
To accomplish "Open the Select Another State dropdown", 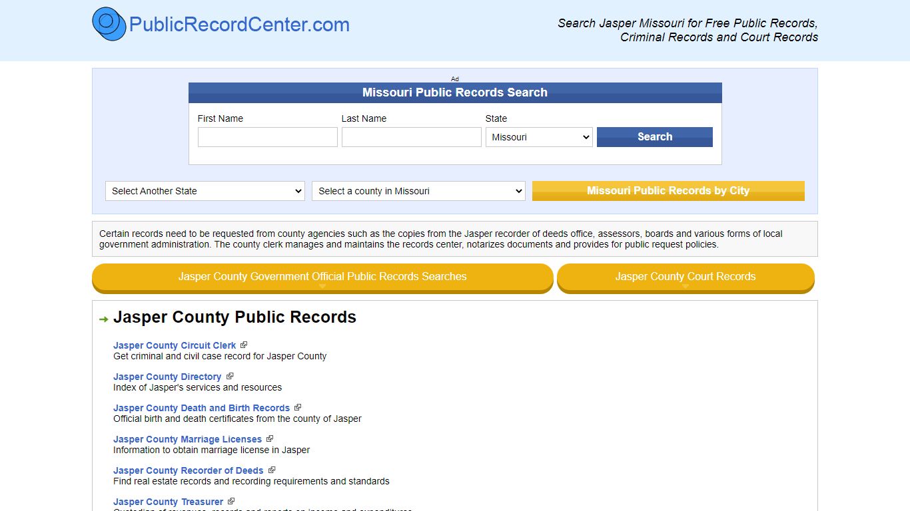I will click(x=205, y=191).
